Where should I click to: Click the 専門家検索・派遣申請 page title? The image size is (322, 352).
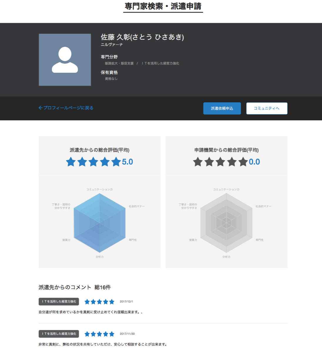pos(163,6)
